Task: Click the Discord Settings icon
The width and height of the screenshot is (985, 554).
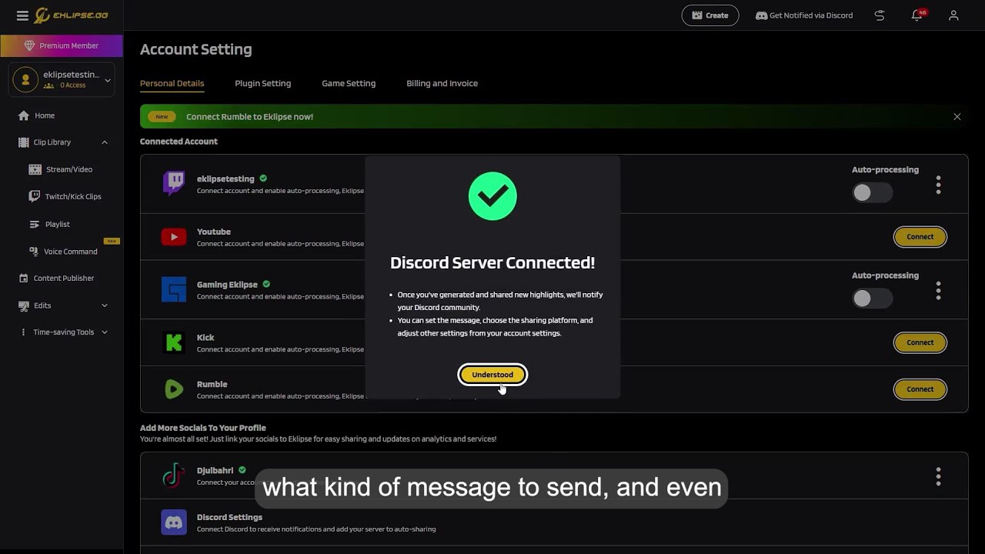Action: pos(174,522)
